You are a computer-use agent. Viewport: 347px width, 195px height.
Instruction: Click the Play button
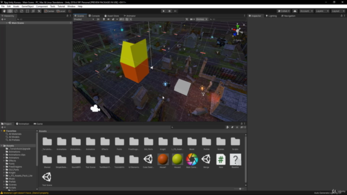click(164, 11)
